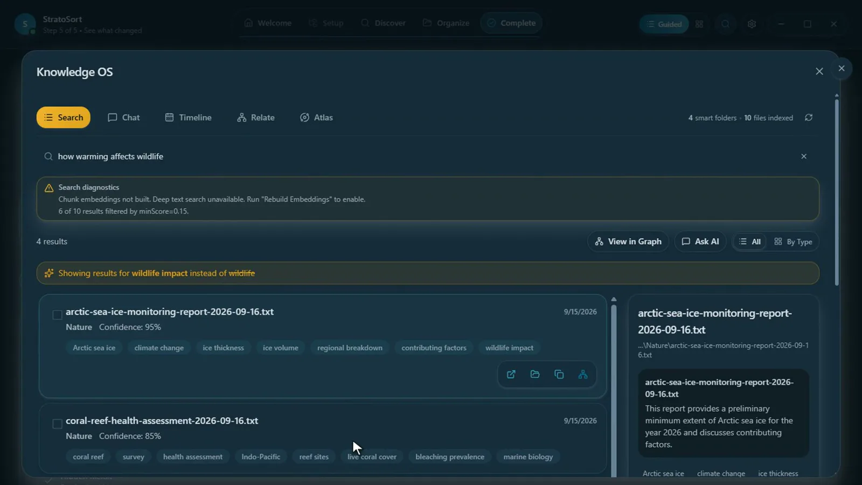Select checkbox for coral-reef-health assessment
Screen dimensions: 862x485
click(x=57, y=424)
